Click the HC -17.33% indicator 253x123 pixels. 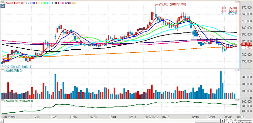click(x=229, y=14)
